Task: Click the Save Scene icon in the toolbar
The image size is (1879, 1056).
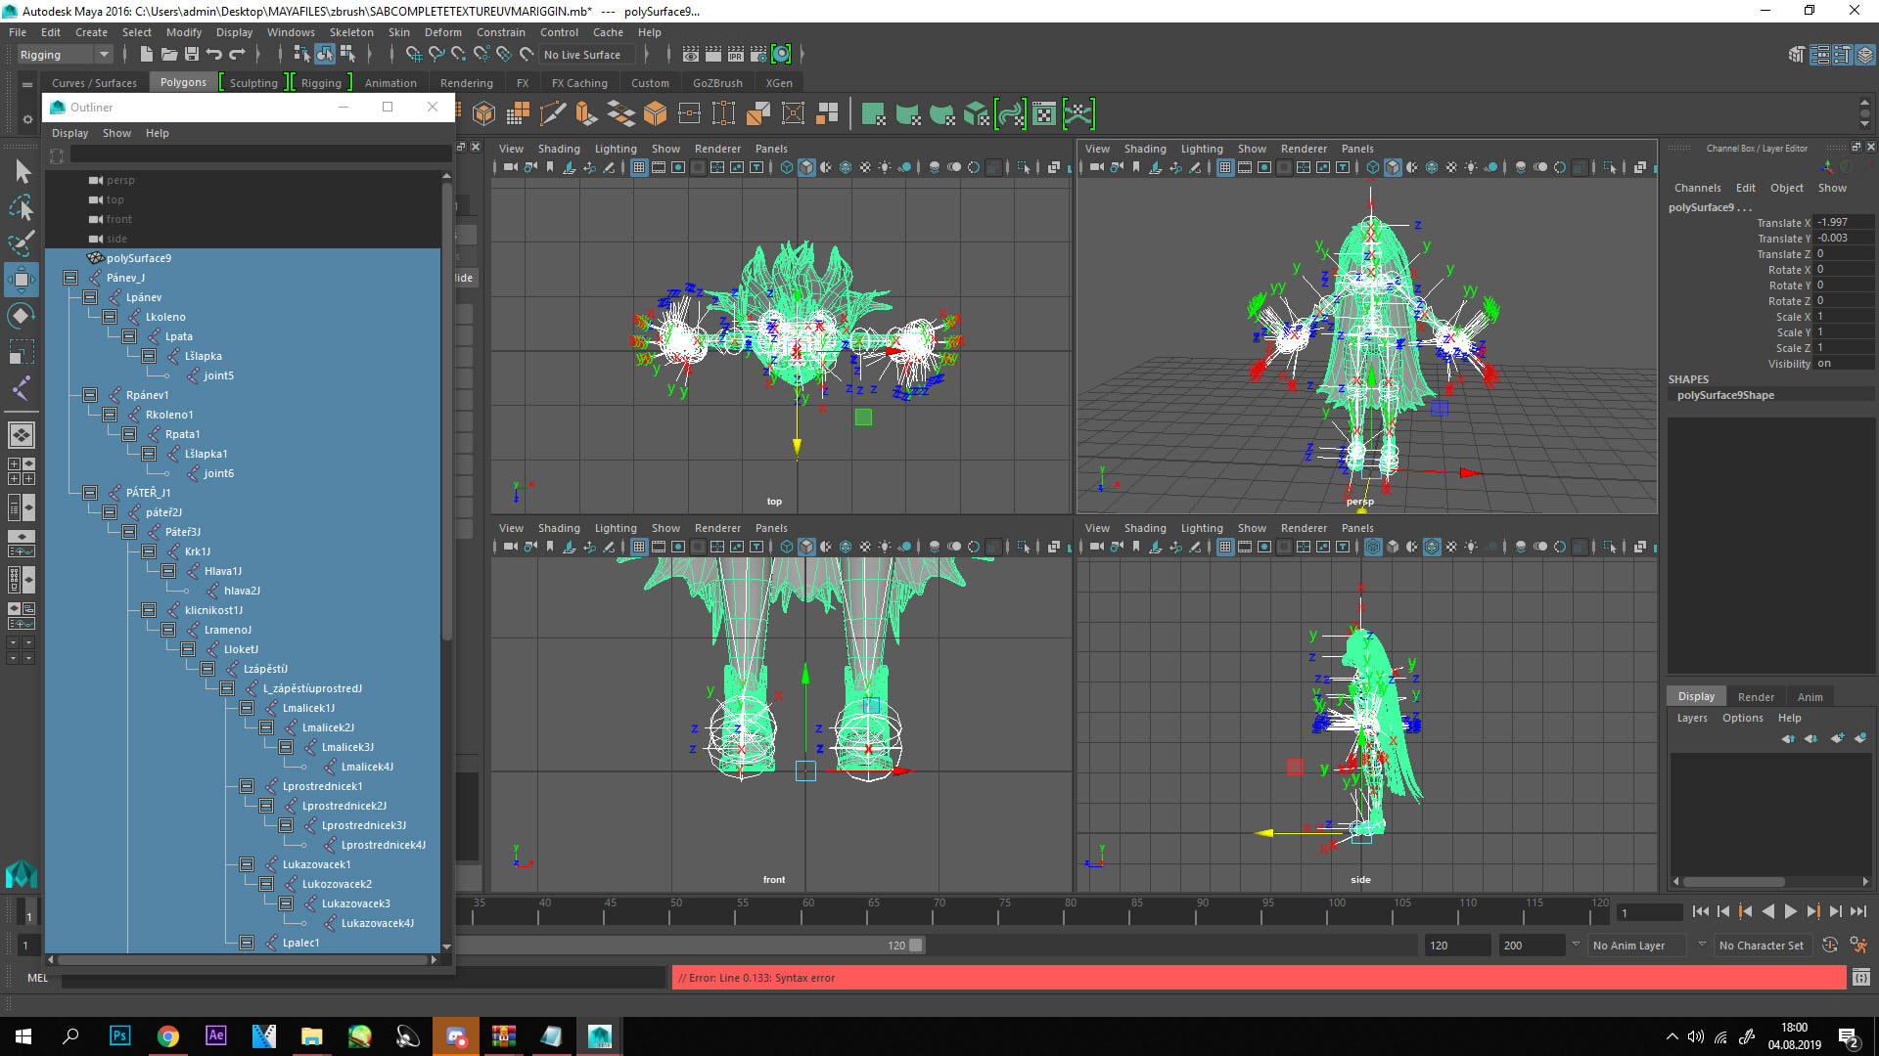Action: pos(192,54)
